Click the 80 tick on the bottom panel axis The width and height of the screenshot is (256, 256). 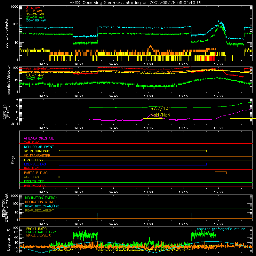[x=17, y=232]
